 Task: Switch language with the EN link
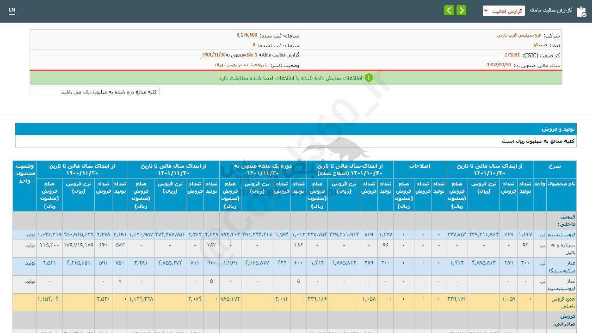12,10
